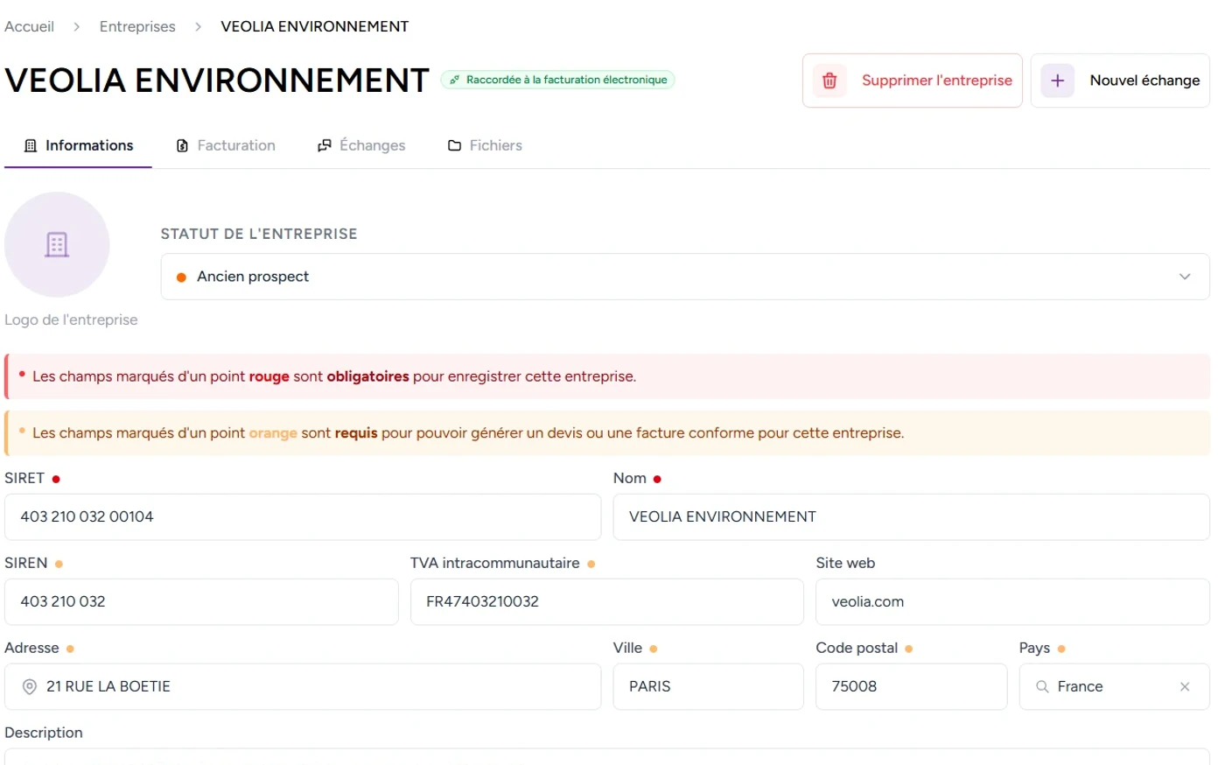1225x765 pixels.
Task: Focus the Nom input field
Action: click(x=912, y=517)
